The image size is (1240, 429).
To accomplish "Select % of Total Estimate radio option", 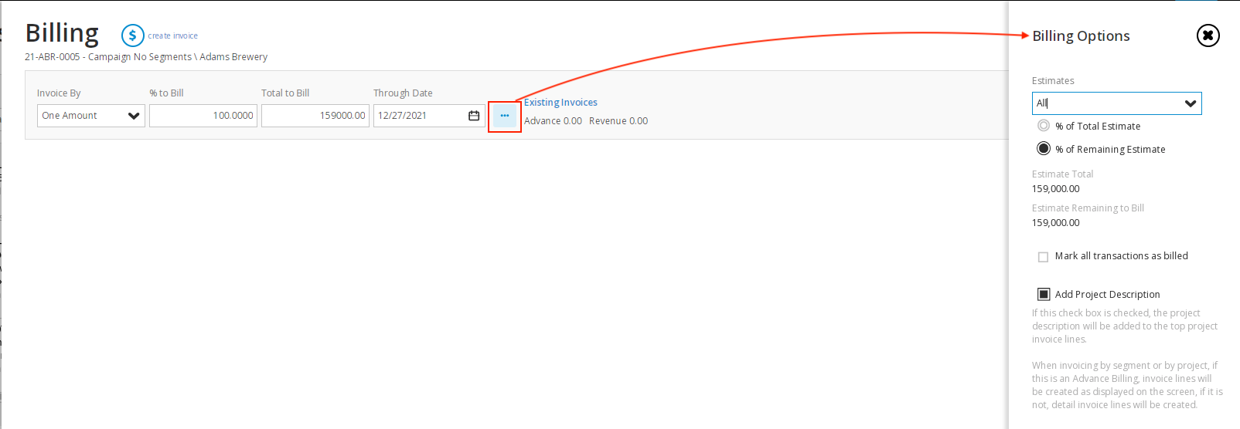I will [x=1044, y=126].
